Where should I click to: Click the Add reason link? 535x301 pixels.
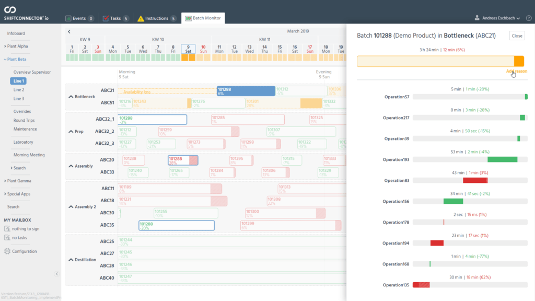pyautogui.click(x=517, y=71)
